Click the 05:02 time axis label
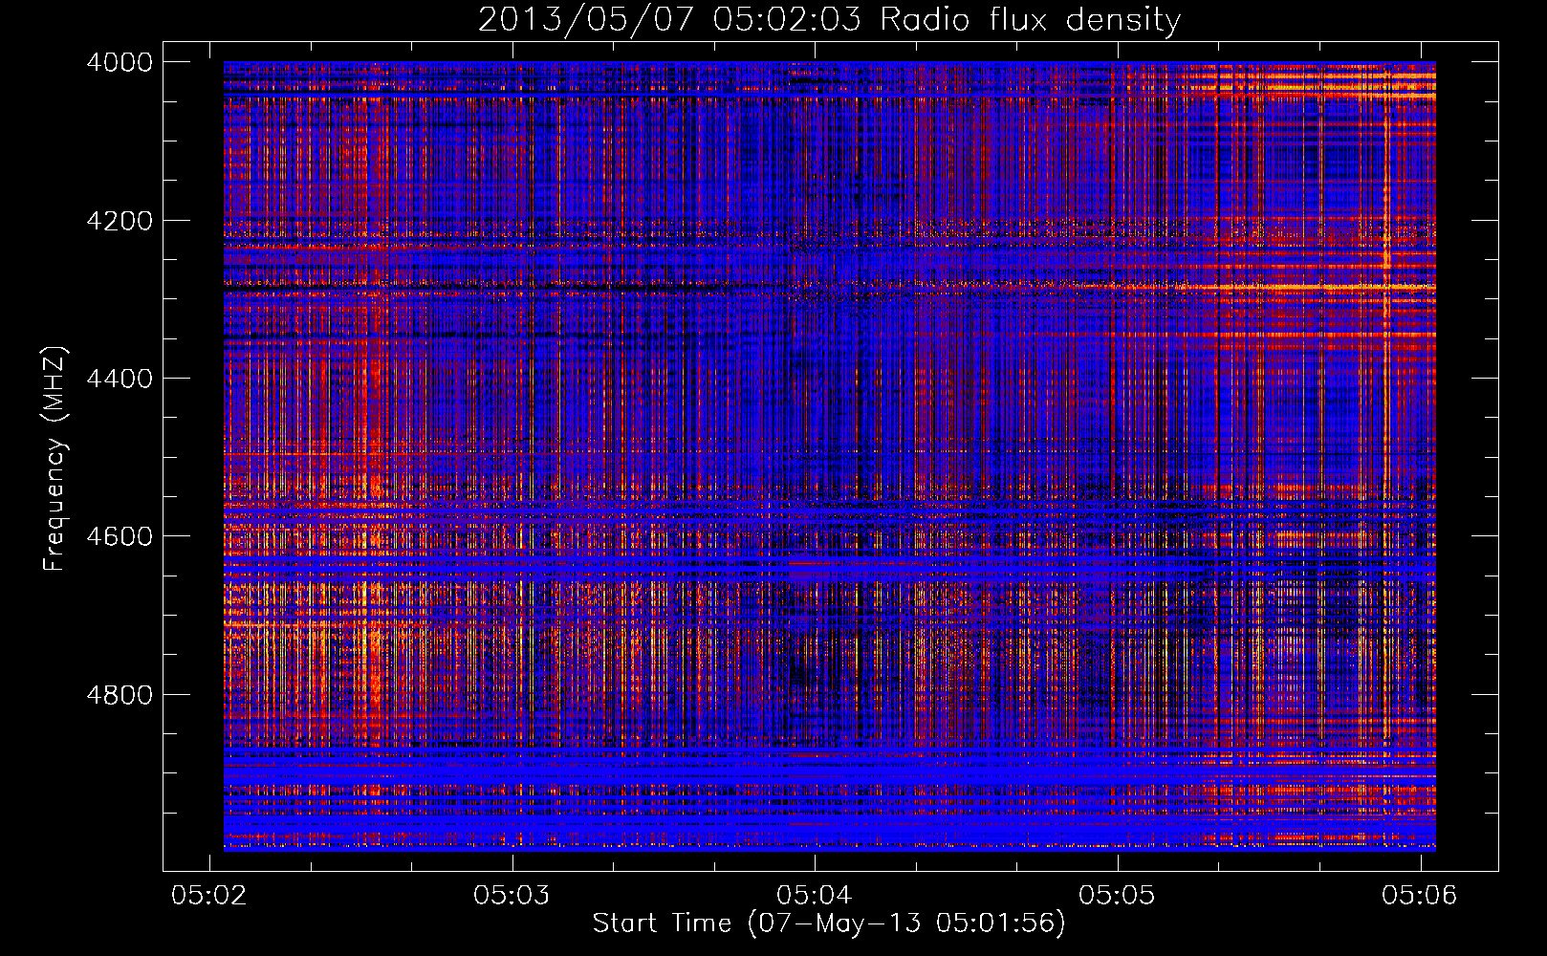1547x956 pixels. pyautogui.click(x=209, y=895)
